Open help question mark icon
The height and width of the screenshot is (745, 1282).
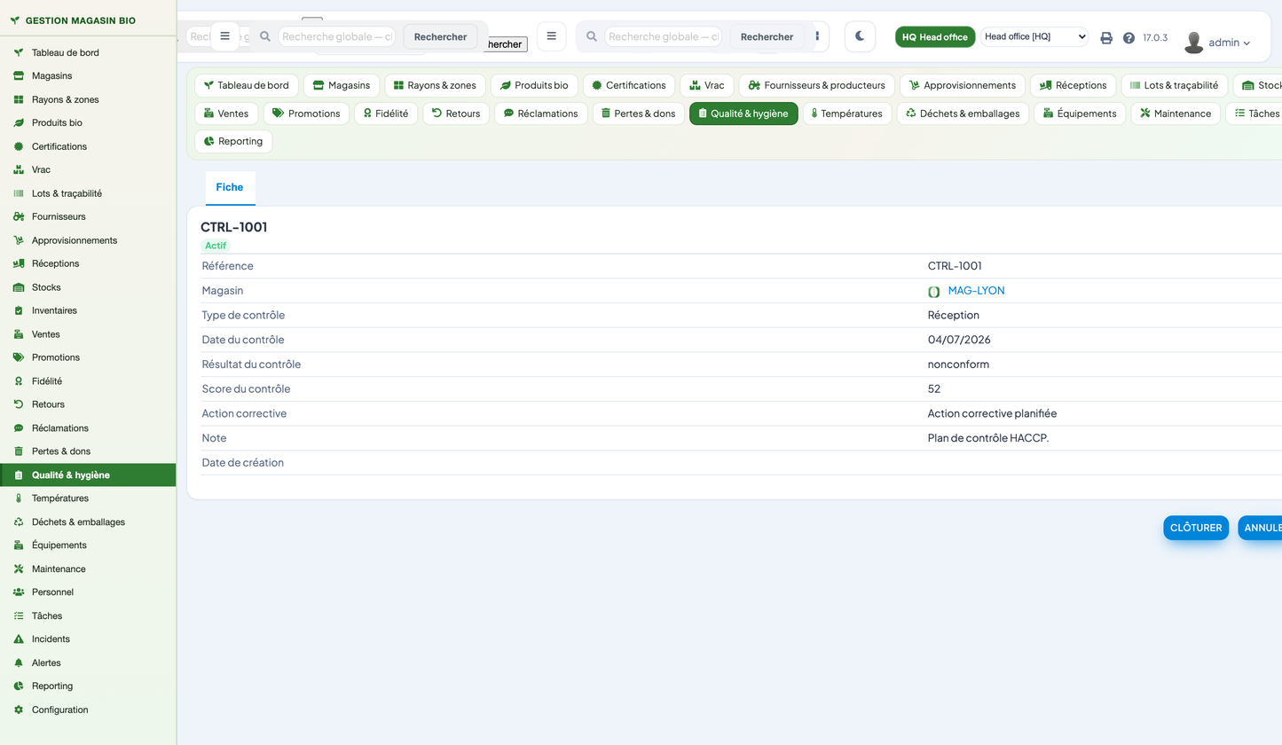(x=1129, y=38)
